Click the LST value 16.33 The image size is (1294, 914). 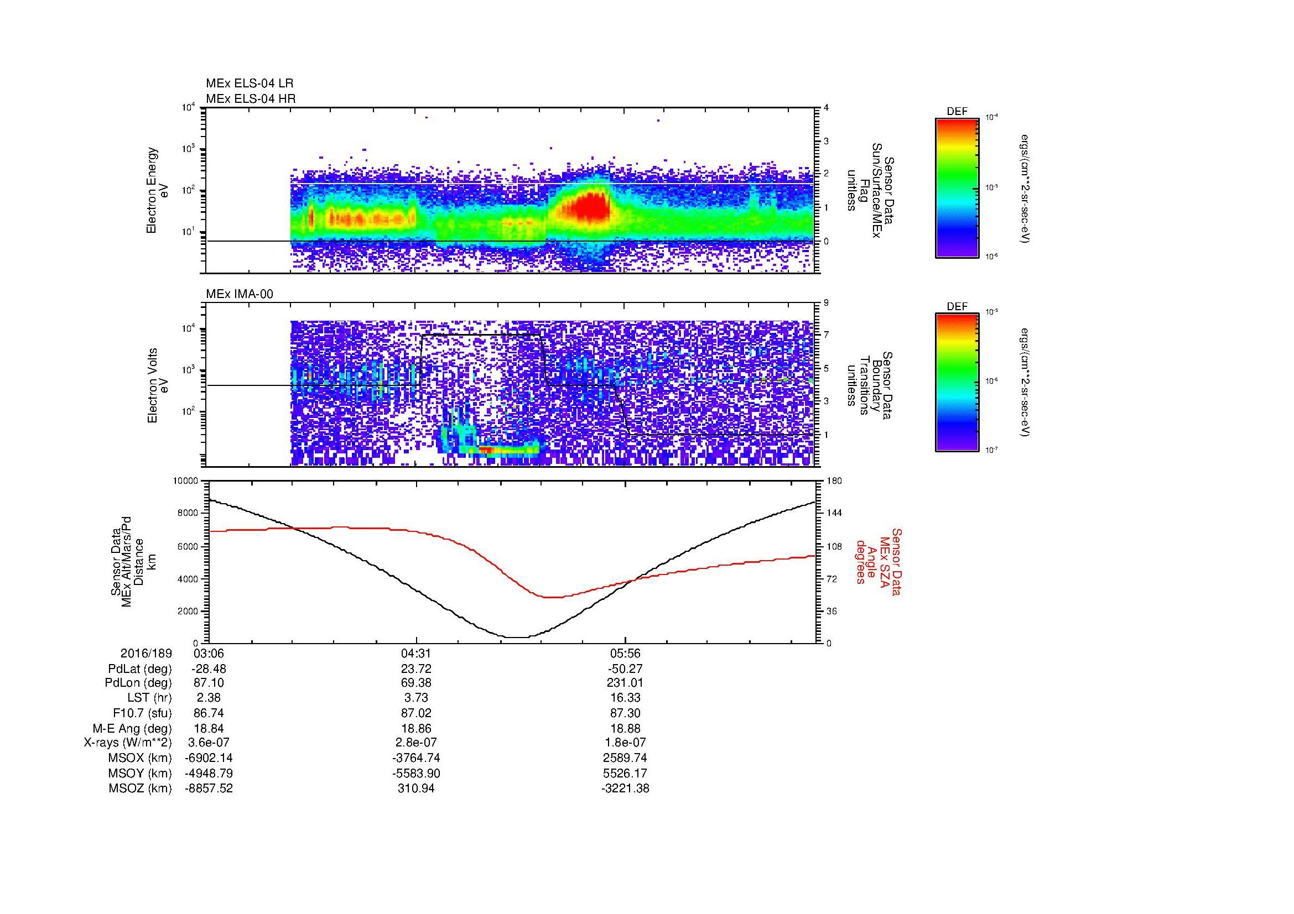[625, 698]
